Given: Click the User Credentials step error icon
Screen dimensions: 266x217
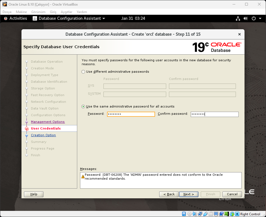Looking at the screenshot, I should tap(27, 129).
